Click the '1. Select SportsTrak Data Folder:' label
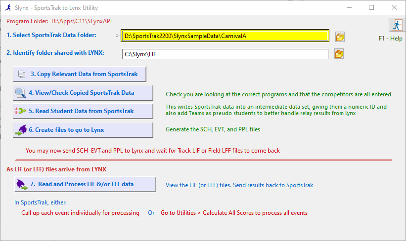Image resolution: width=406 pixels, height=241 pixels. click(51, 35)
